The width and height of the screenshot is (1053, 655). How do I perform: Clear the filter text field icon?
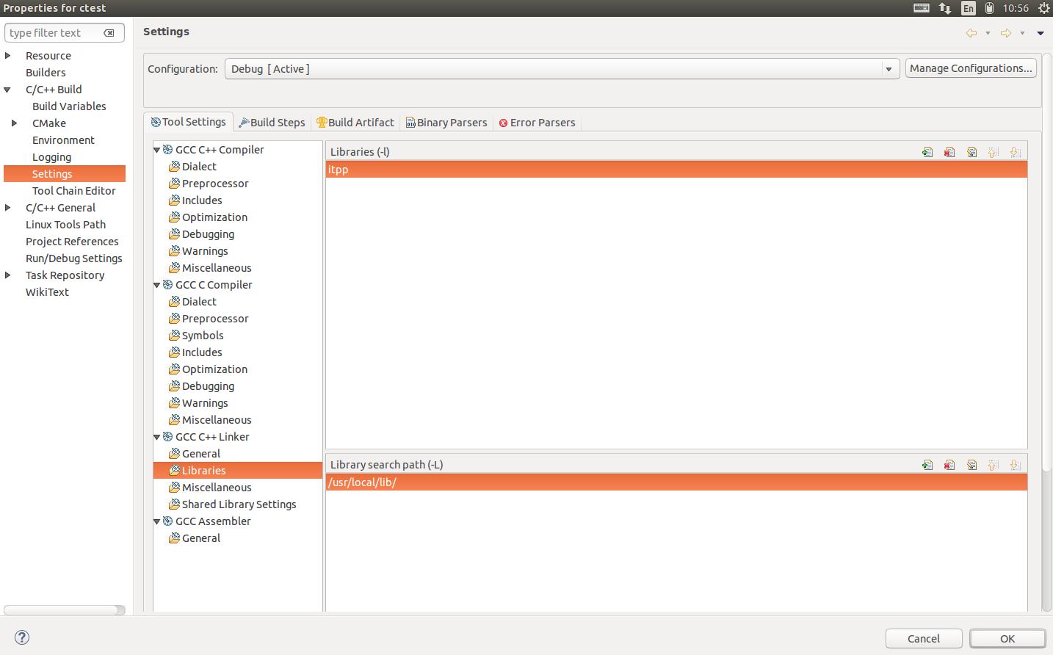[109, 33]
